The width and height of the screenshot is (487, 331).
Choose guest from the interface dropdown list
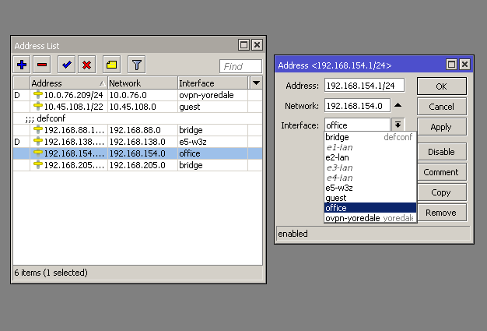(x=370, y=198)
